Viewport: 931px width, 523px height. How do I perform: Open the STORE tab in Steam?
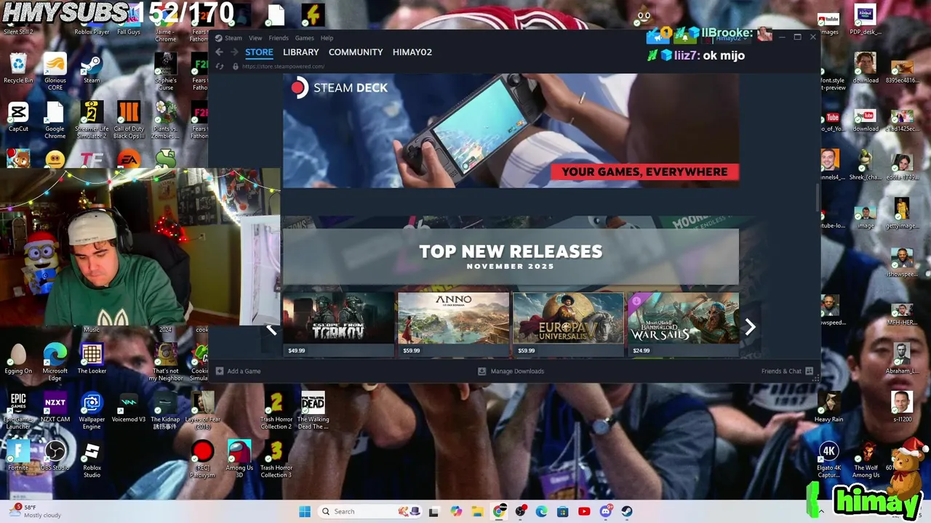[259, 52]
